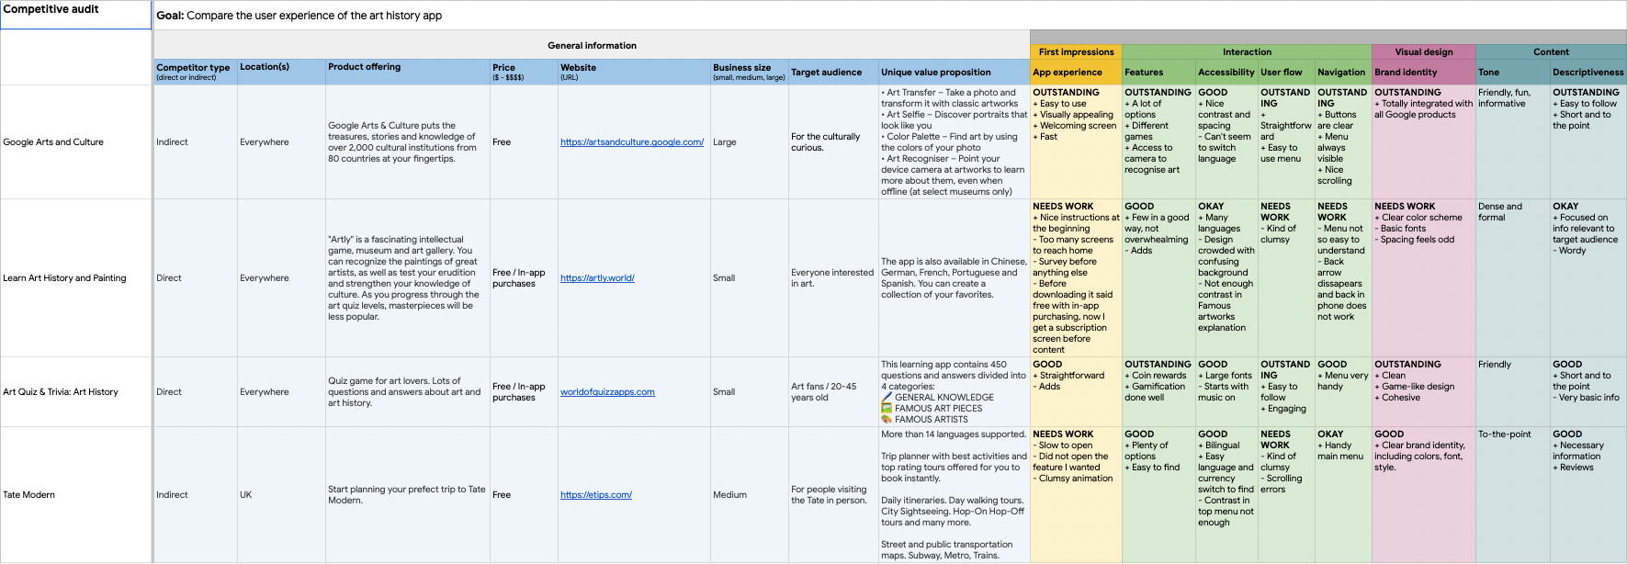Viewport: 1627px width, 564px height.
Task: Select 'Menu very handy' Navigation cell
Action: coord(1343,392)
